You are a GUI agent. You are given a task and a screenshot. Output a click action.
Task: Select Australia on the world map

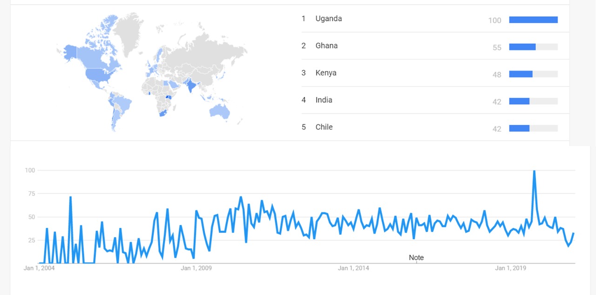pyautogui.click(x=219, y=110)
